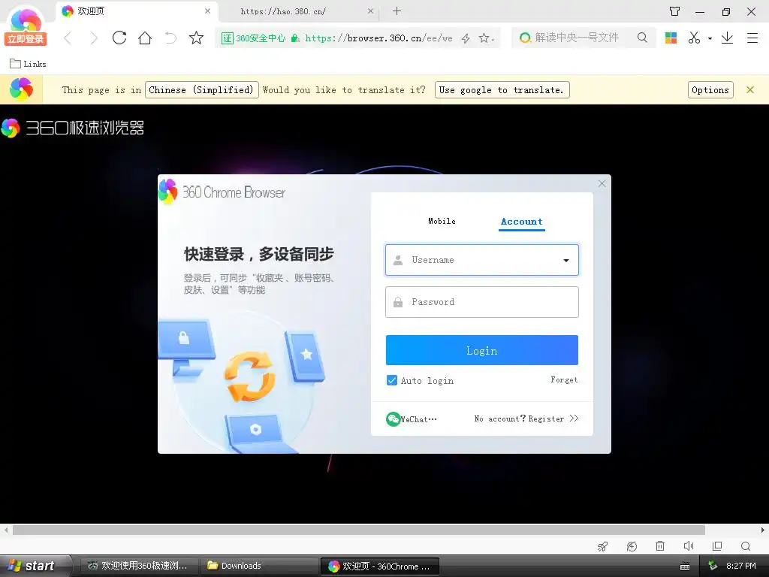Click the undo closed tab icon
Viewport: 769px width, 577px height.
point(170,38)
